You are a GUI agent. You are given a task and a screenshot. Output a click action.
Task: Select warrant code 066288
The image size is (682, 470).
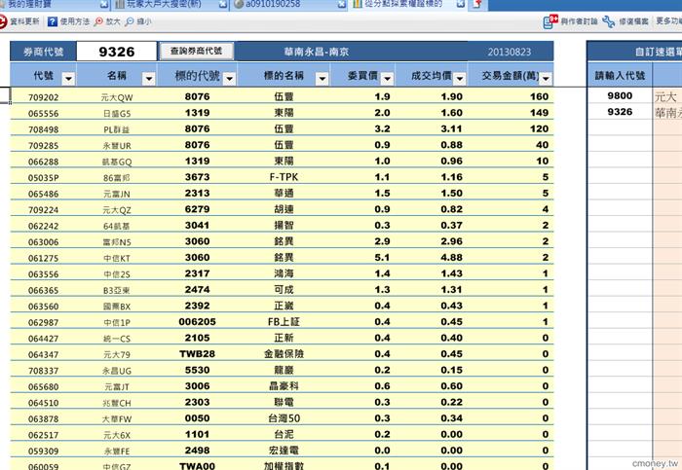[x=43, y=163]
